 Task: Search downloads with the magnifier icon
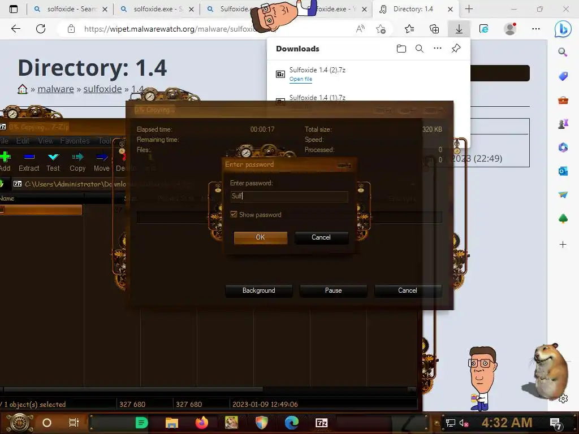point(420,49)
